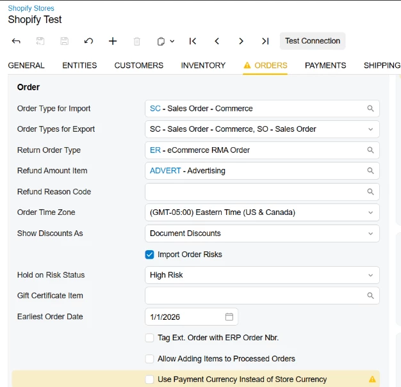Check Tag Ext. Order with ERP Order Nbr.
The height and width of the screenshot is (387, 401).
(x=150, y=338)
